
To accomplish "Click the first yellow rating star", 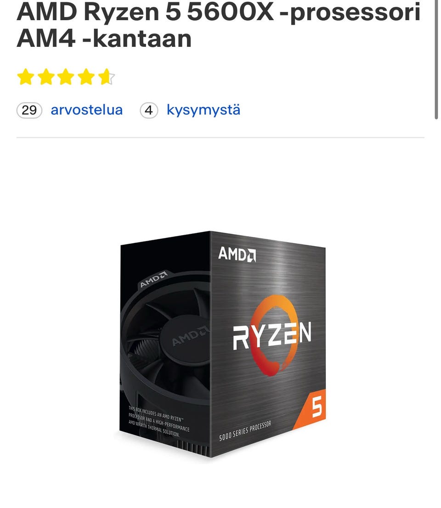I will 26,77.
